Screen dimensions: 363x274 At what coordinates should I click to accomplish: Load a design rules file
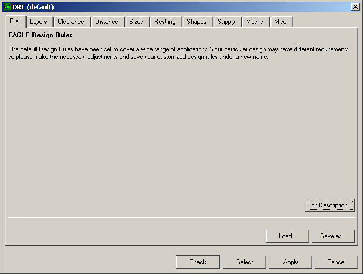point(287,236)
